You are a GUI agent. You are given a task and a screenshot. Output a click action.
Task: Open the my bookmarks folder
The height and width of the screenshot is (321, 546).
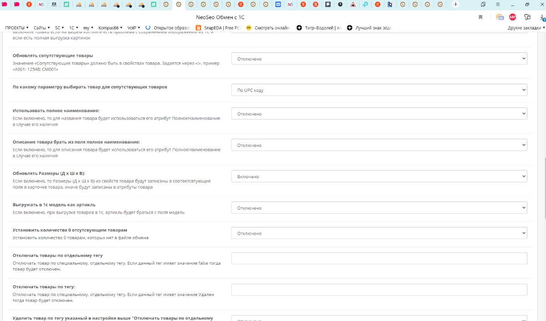coord(88,28)
